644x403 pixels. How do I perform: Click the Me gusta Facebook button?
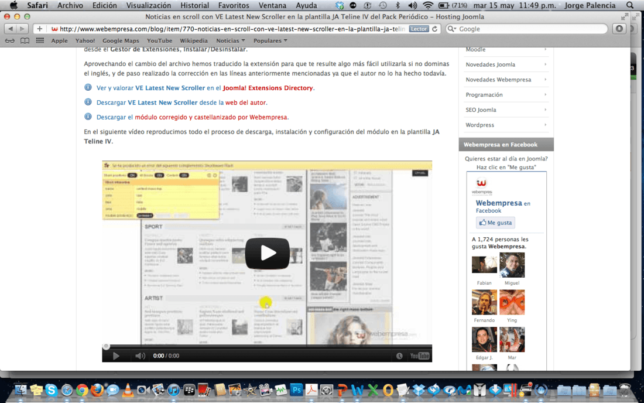[x=495, y=223]
